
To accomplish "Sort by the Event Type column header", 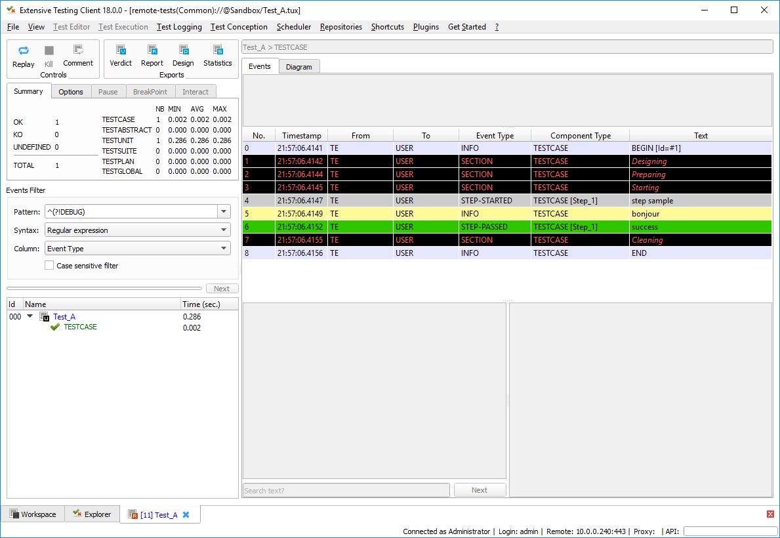I will coord(495,135).
